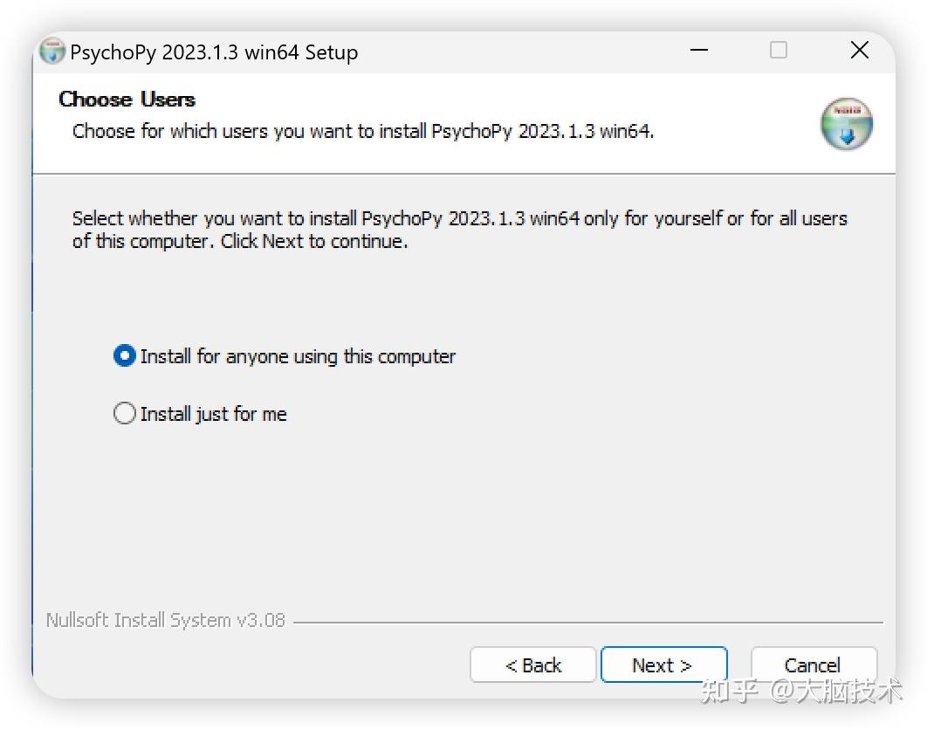Click the empty title bar area before minimize

point(524,52)
